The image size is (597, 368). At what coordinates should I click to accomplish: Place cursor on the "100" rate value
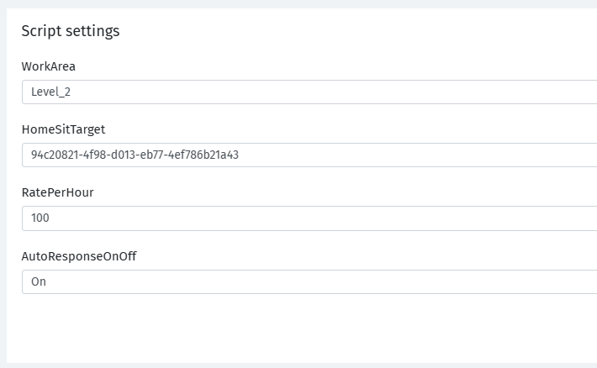[x=40, y=218]
